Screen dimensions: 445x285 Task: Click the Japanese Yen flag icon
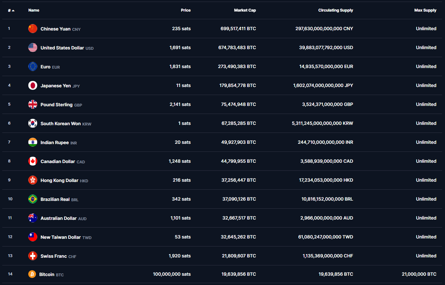tap(33, 85)
